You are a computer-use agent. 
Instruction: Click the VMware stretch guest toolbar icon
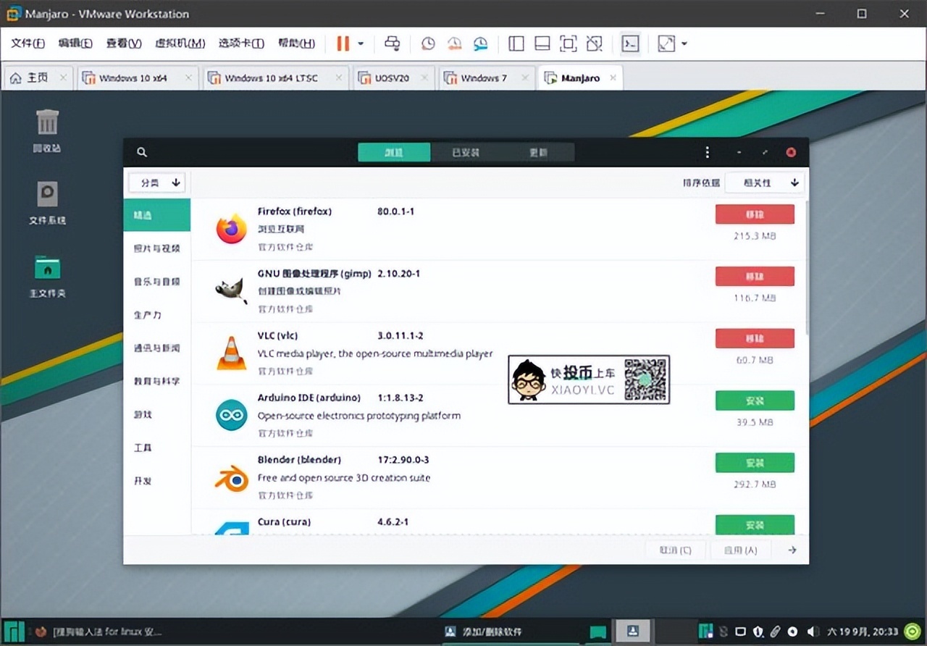(666, 43)
